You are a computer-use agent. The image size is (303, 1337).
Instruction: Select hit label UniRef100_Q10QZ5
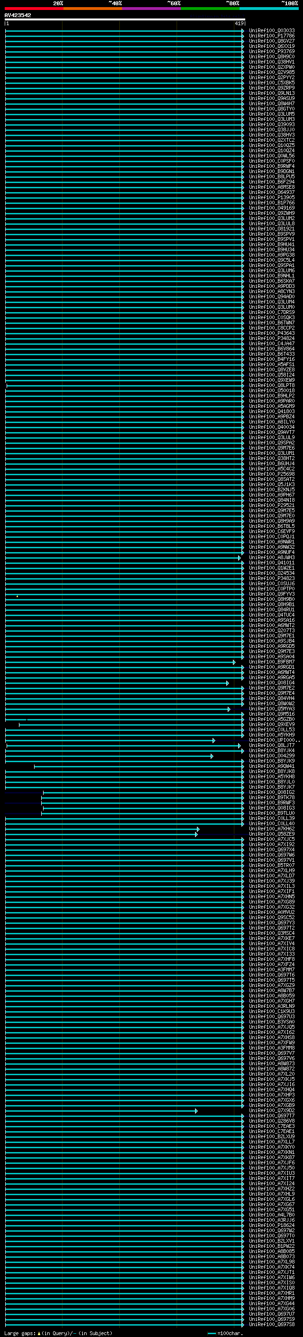[272, 145]
